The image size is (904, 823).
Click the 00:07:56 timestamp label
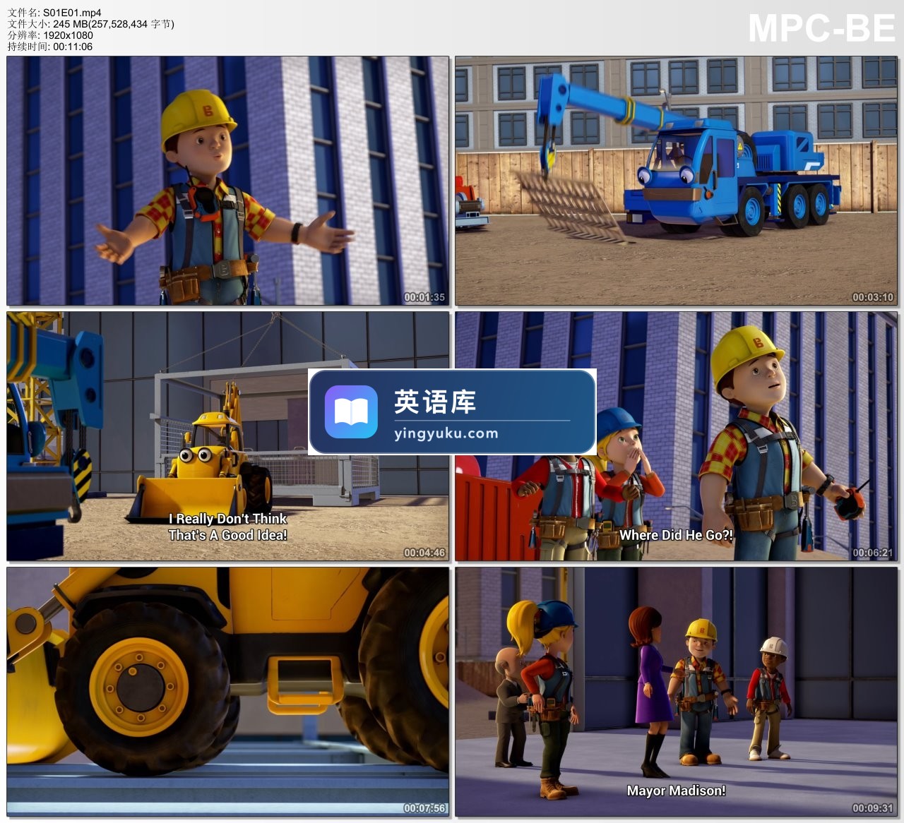pyautogui.click(x=424, y=808)
